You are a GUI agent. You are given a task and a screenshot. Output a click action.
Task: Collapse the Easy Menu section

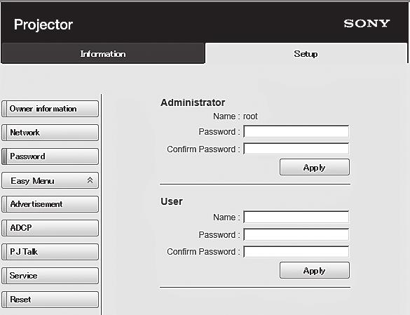coord(50,180)
